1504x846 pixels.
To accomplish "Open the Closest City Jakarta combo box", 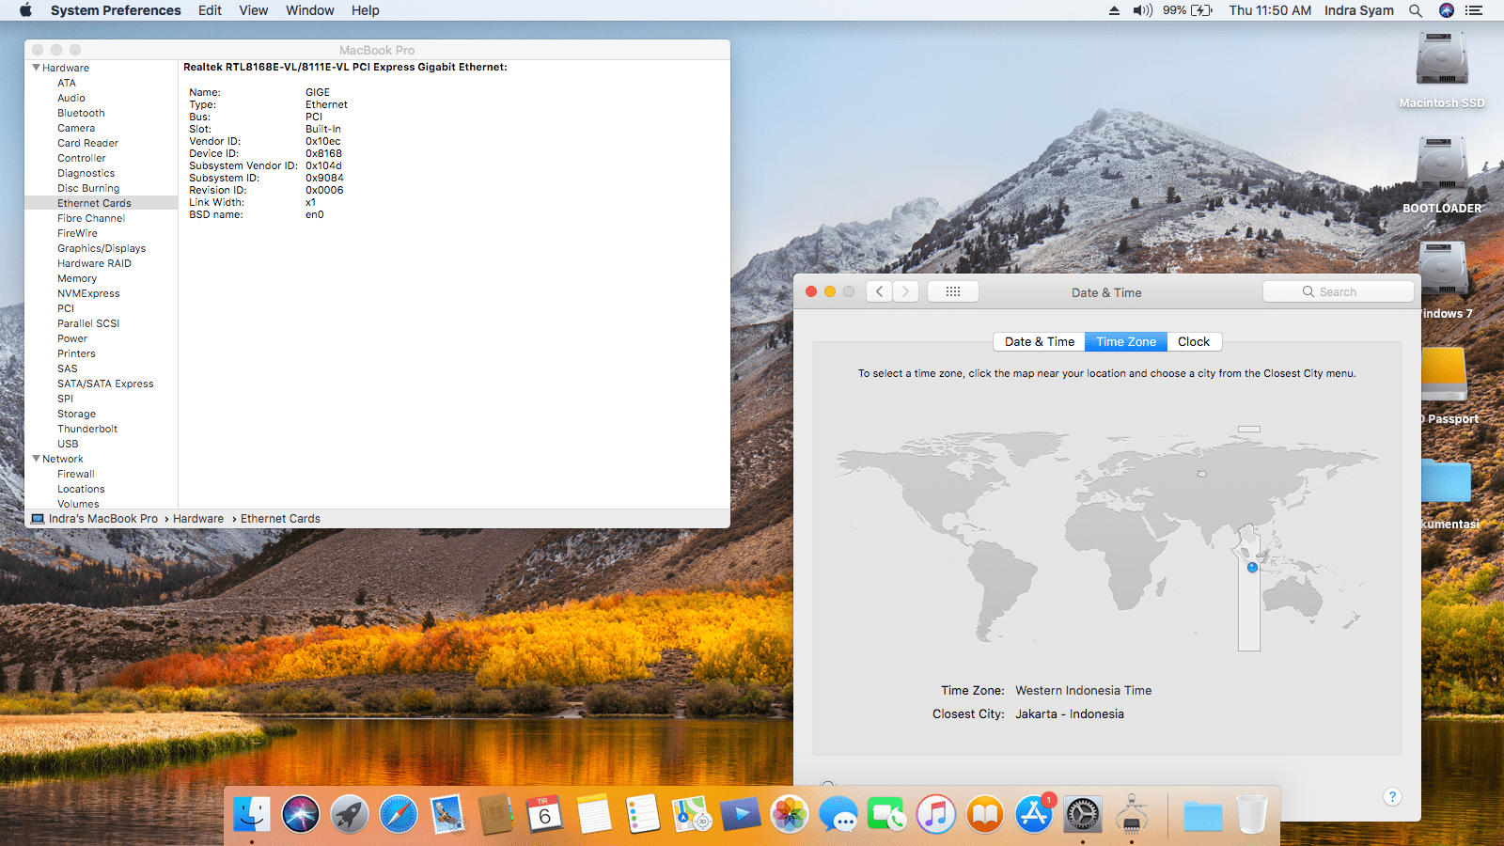I will click(x=1070, y=713).
